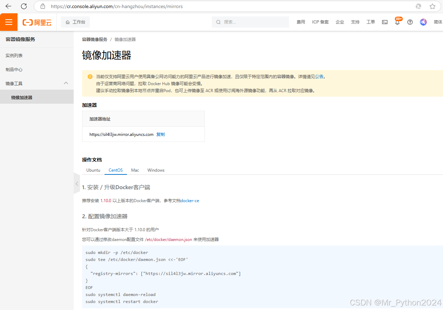Click the sudo systemctl restart docker line
Viewport: 443px width, 310px height.
(122, 302)
